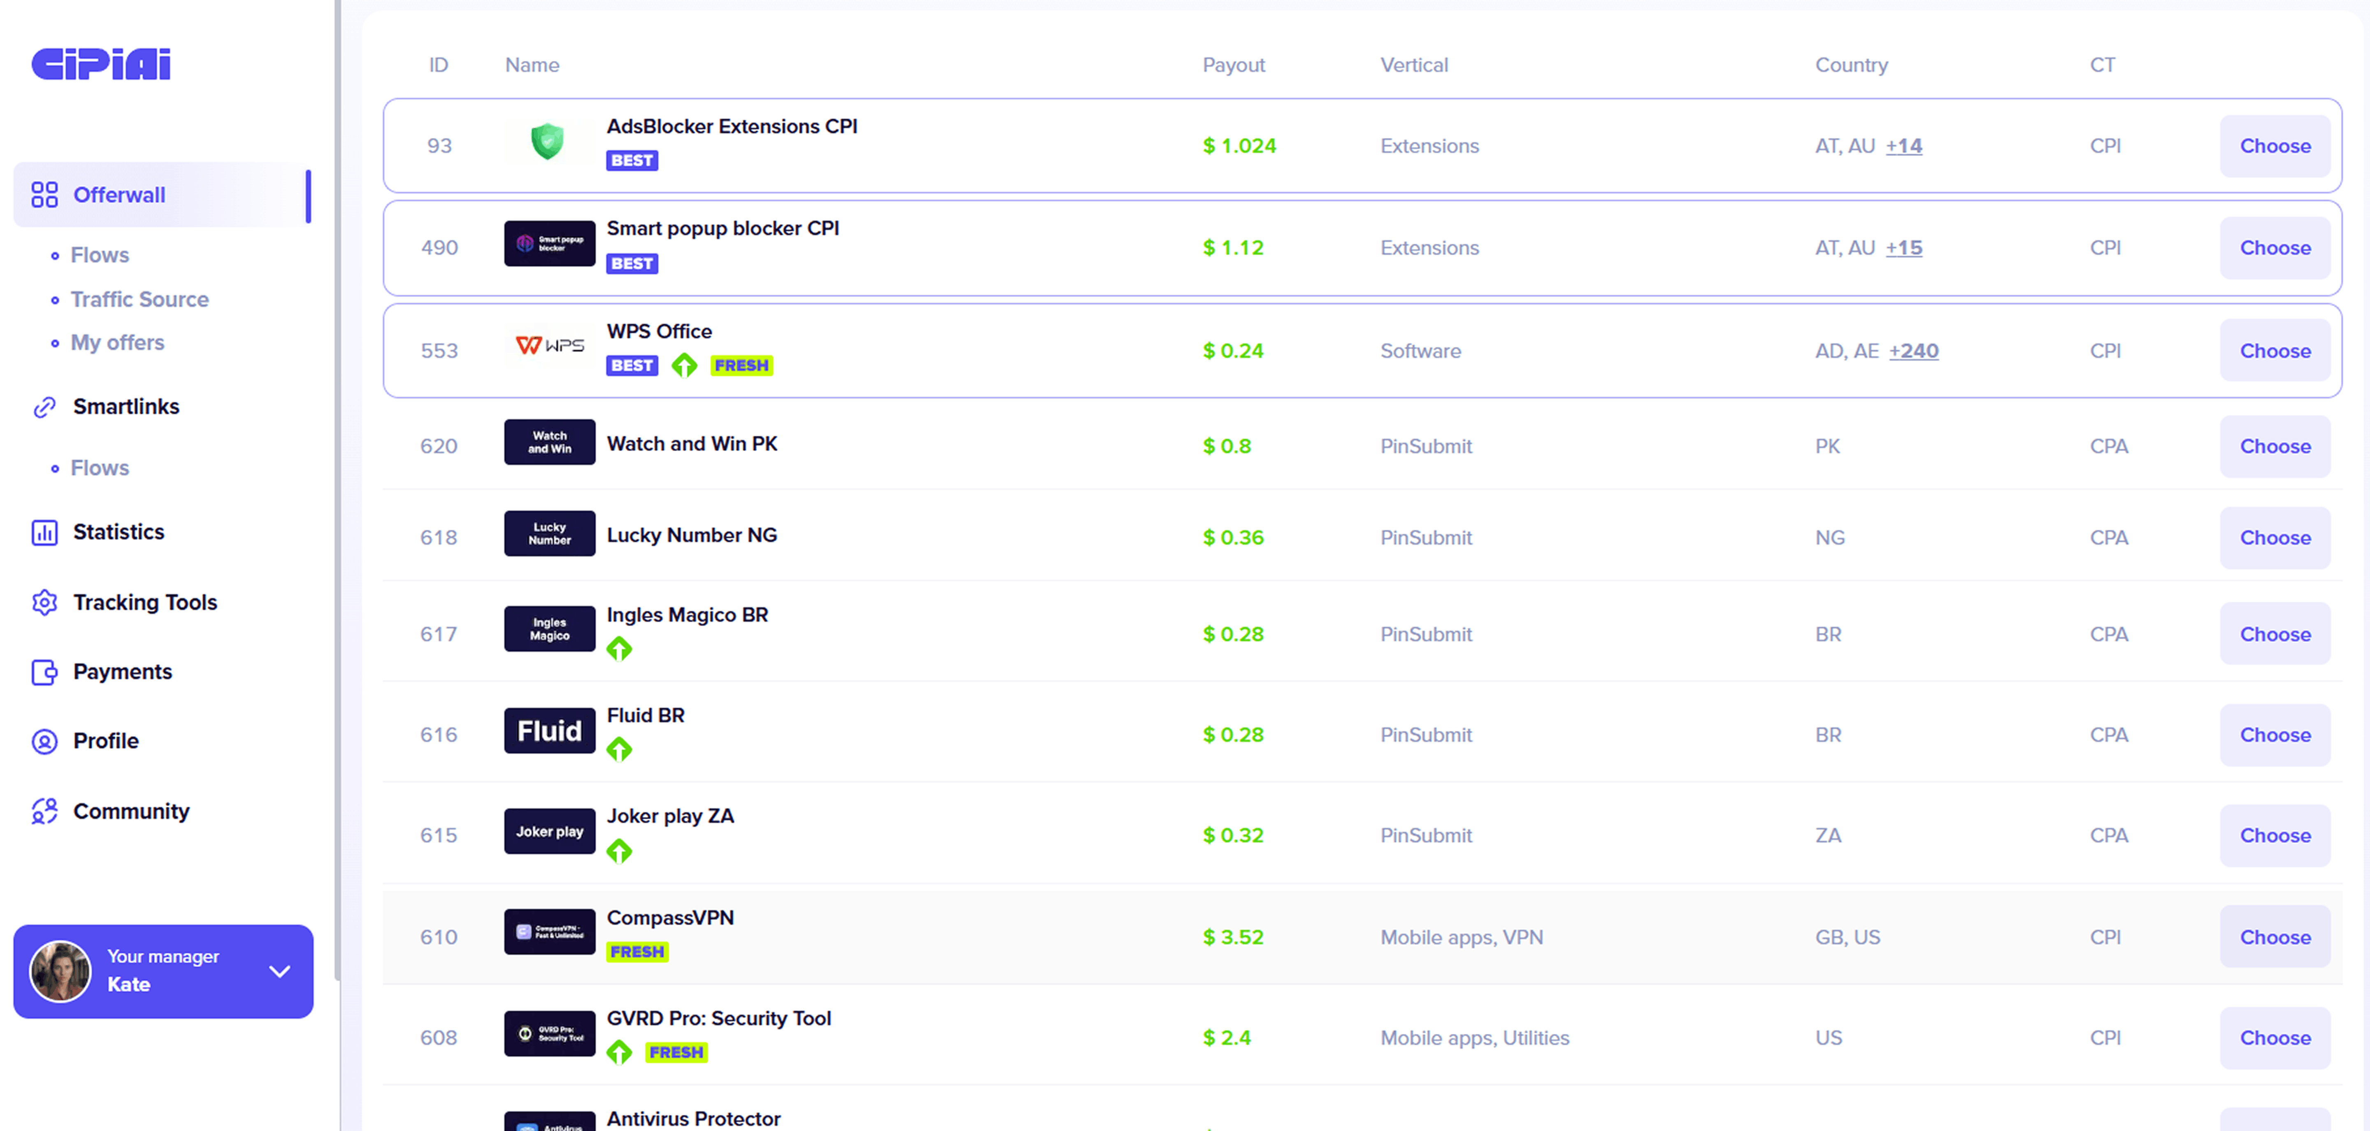Open the Profile page
Viewport: 2370px width, 1131px height.
point(106,741)
